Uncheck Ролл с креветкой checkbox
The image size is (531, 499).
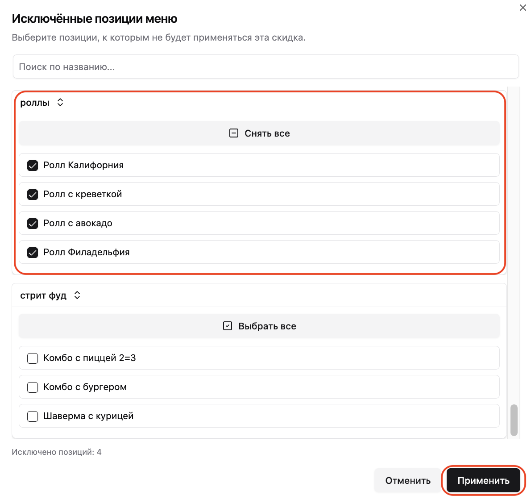click(x=33, y=195)
